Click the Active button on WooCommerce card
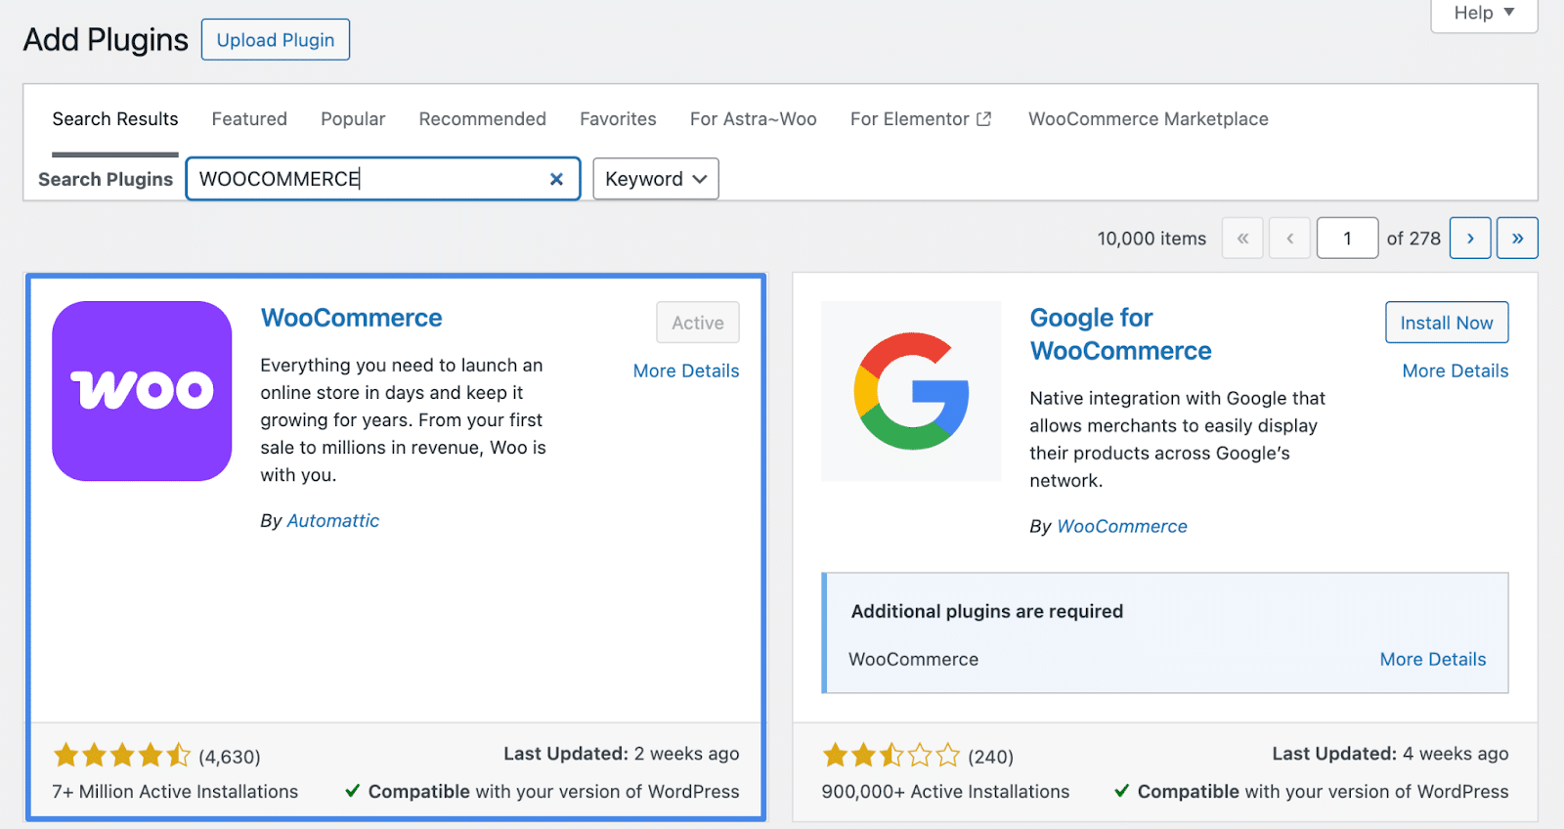Viewport: 1564px width, 829px height. click(x=698, y=323)
